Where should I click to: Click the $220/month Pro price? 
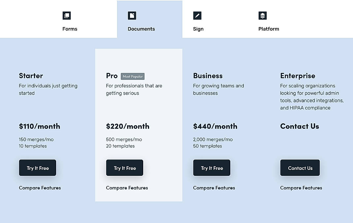(128, 126)
